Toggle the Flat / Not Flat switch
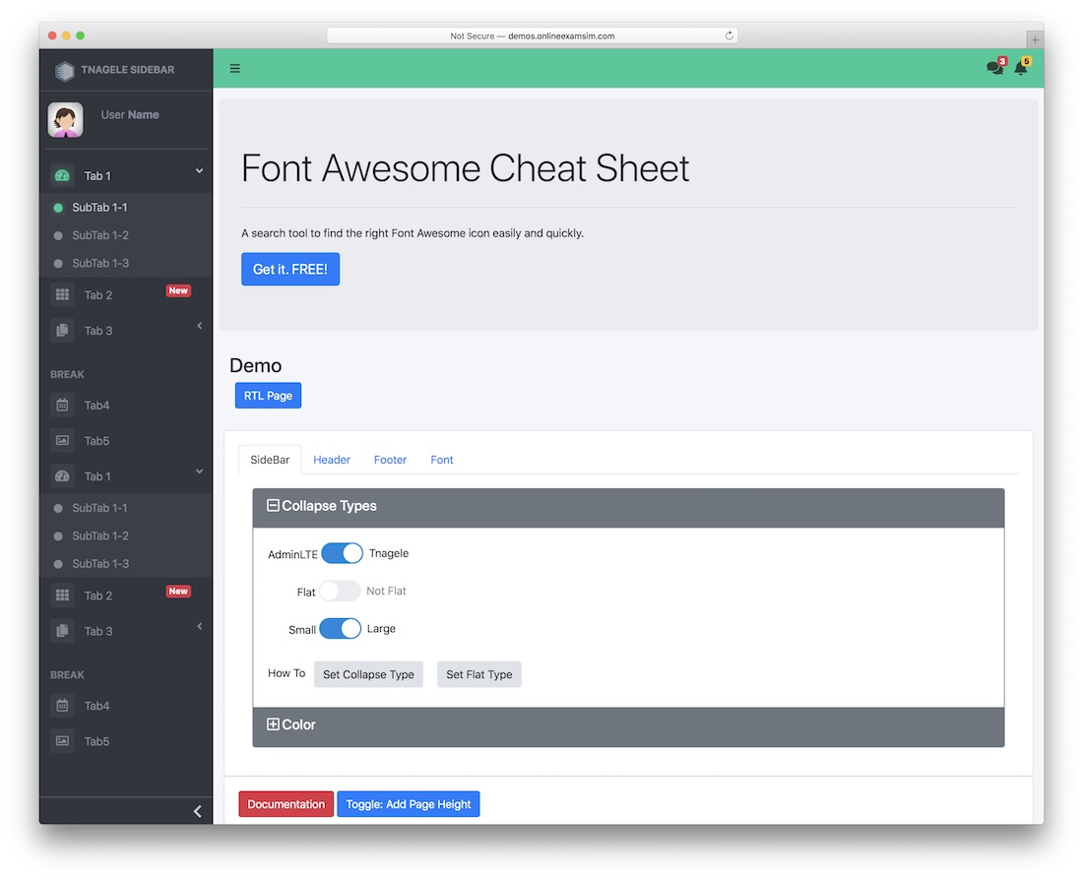This screenshot has height=880, width=1083. 339,592
